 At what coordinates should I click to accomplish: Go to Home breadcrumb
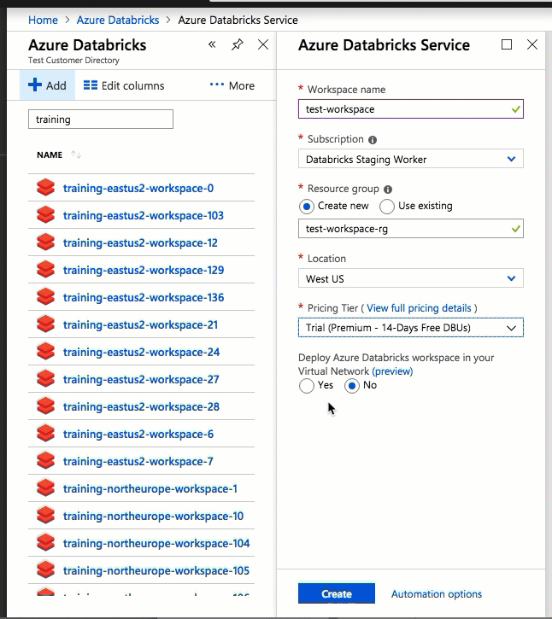pos(43,20)
